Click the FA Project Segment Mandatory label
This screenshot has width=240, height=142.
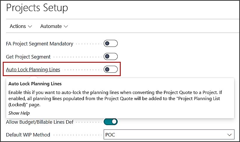click(x=40, y=44)
